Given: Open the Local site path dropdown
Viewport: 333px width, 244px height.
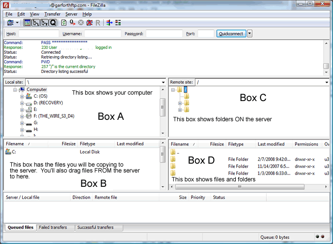Looking at the screenshot, I should pyautogui.click(x=162, y=82).
